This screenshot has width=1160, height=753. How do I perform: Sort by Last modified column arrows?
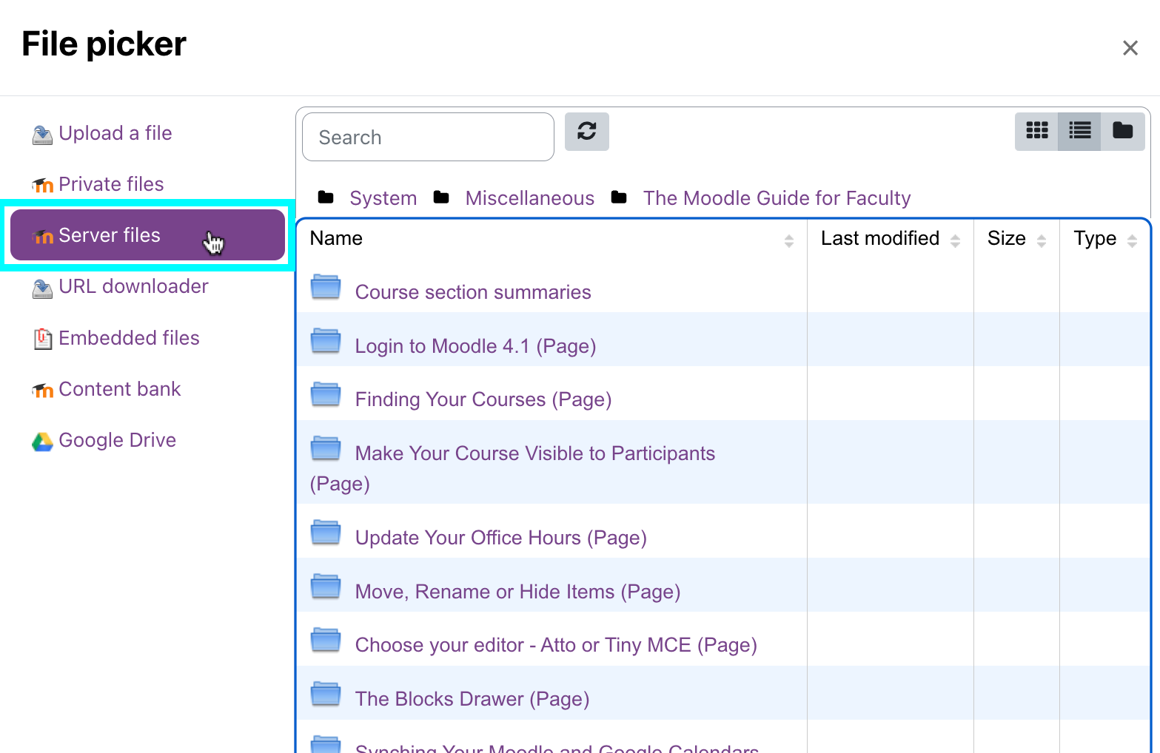pyautogui.click(x=955, y=240)
